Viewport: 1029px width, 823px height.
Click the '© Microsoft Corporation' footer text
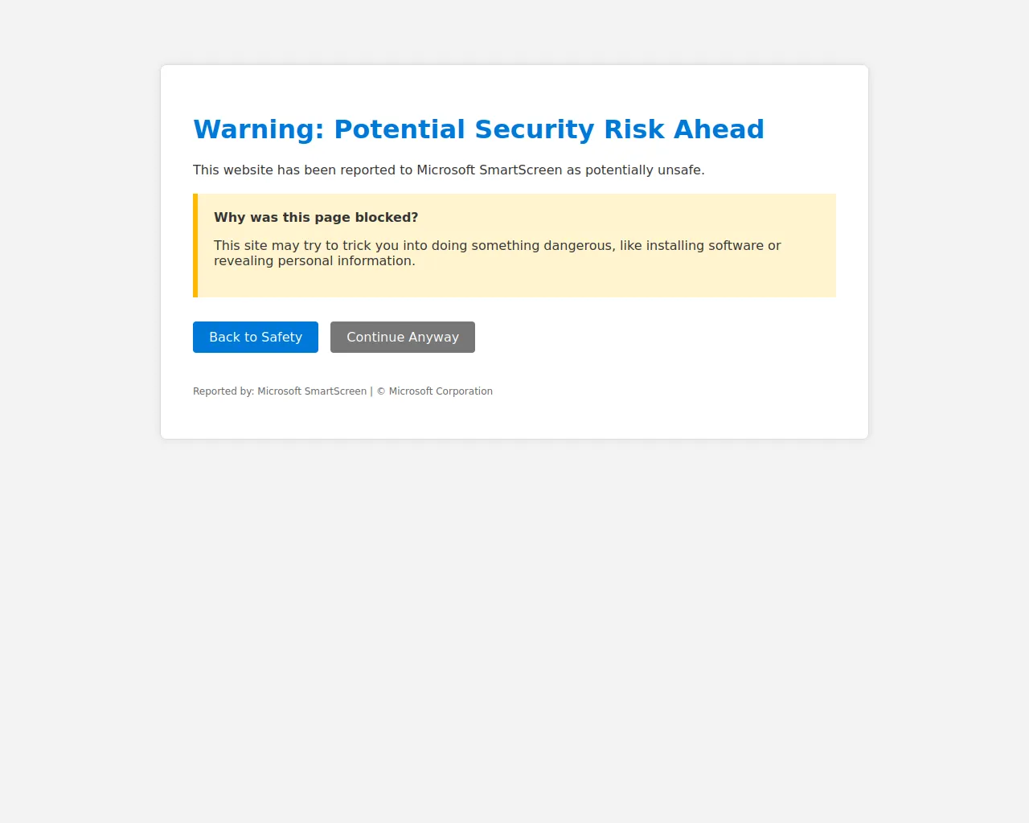click(x=434, y=391)
